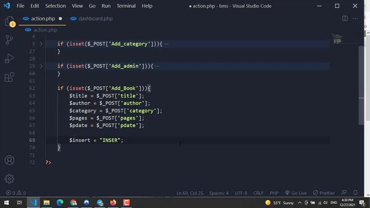Click the errors count in status bar
This screenshot has width=370, height=208.
click(10, 193)
